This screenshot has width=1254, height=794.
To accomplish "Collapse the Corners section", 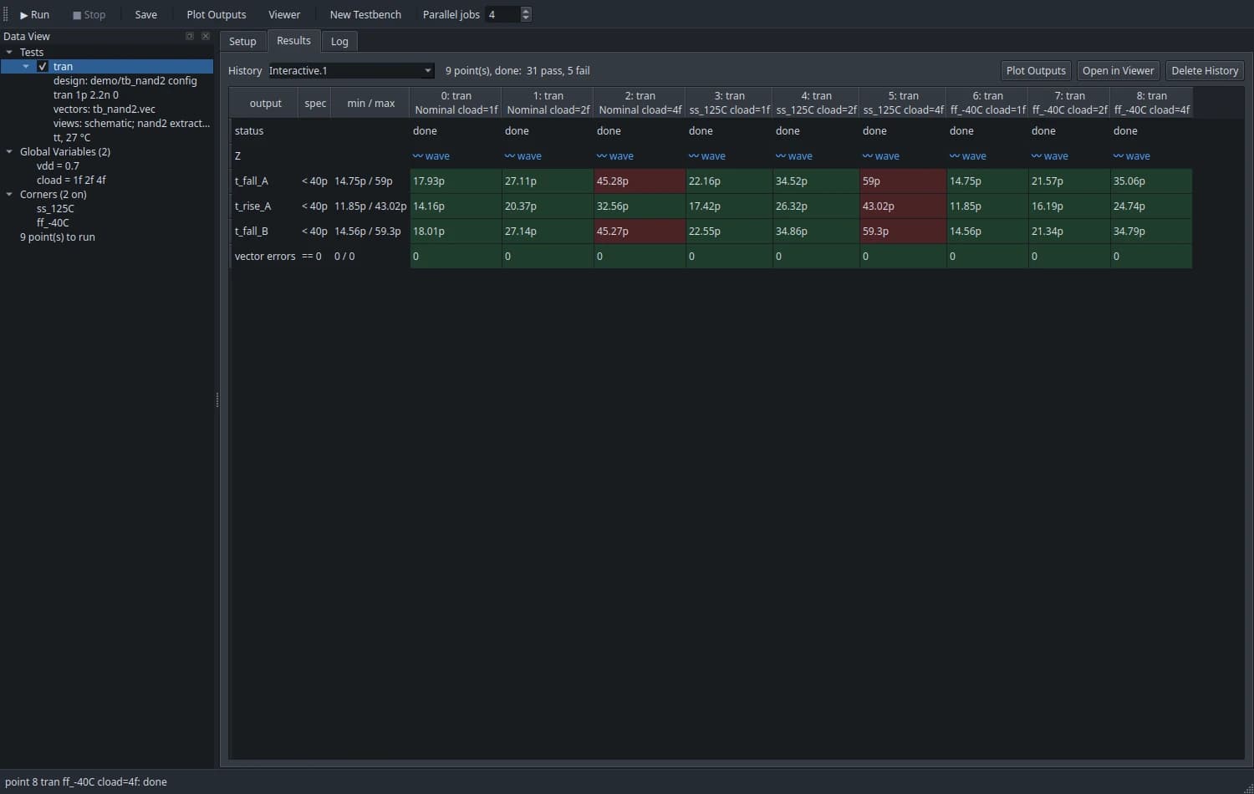I will pyautogui.click(x=9, y=195).
